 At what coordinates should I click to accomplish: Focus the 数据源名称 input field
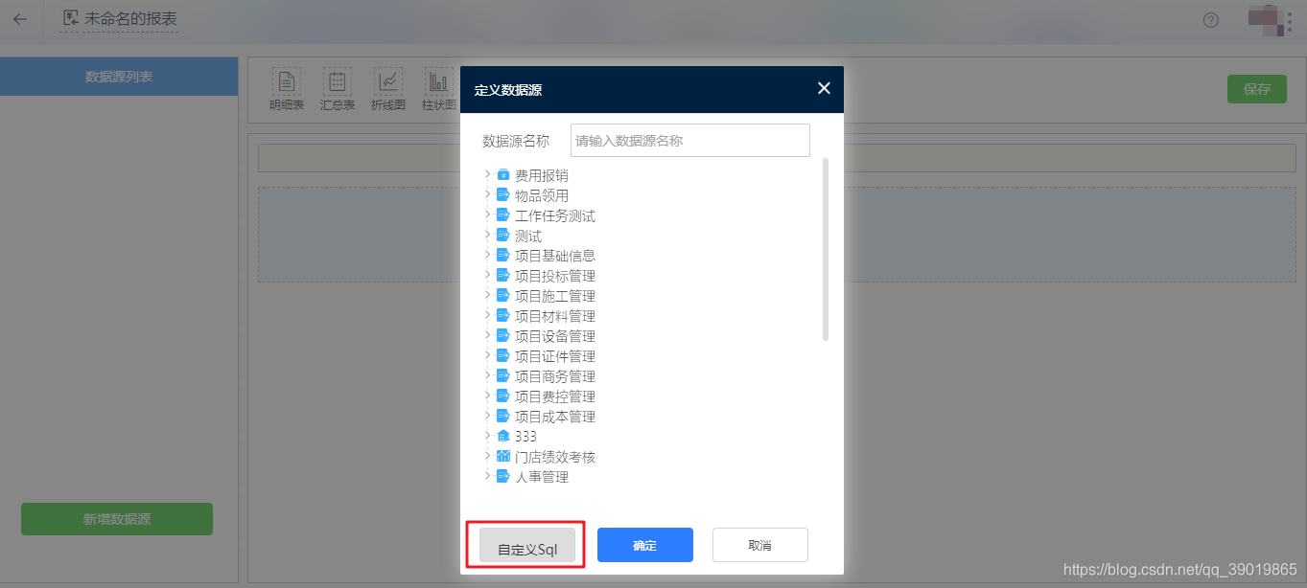pos(690,140)
